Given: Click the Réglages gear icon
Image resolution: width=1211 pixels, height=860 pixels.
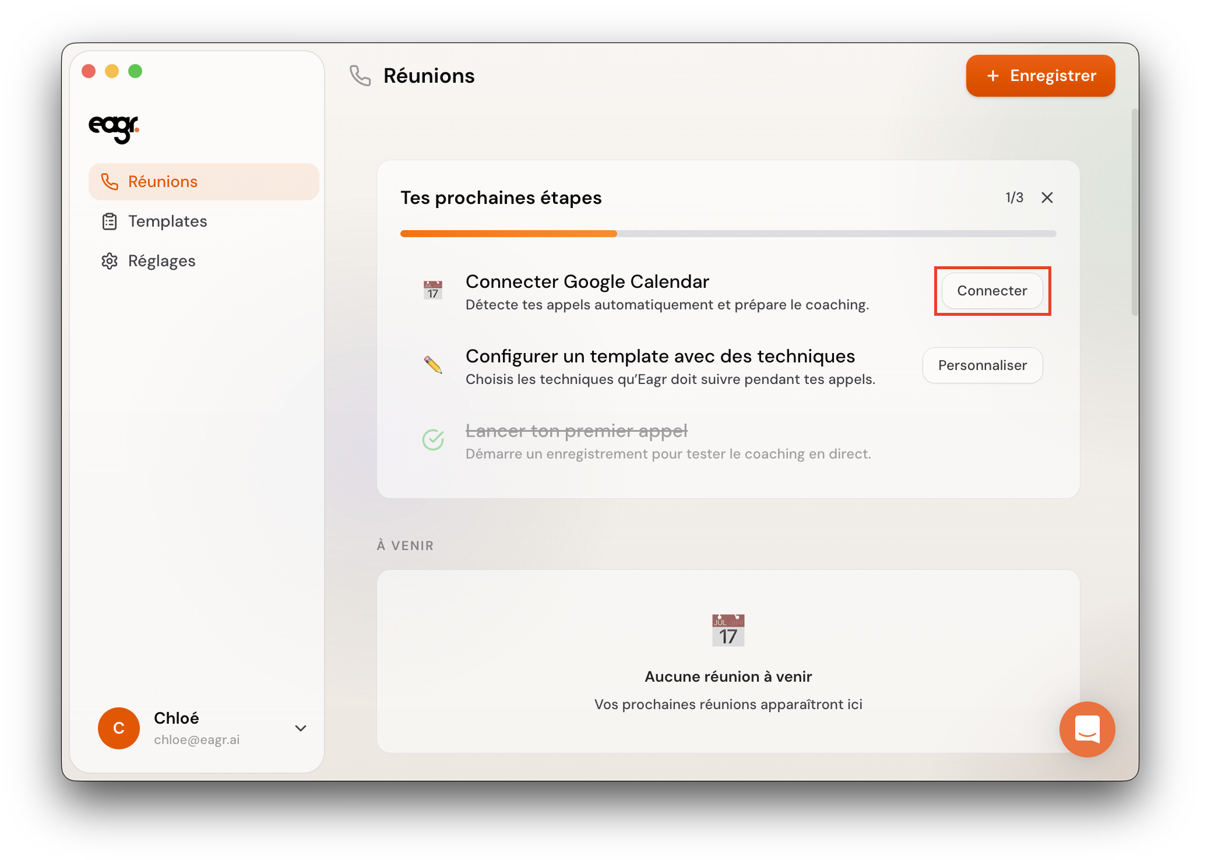Looking at the screenshot, I should pyautogui.click(x=110, y=261).
